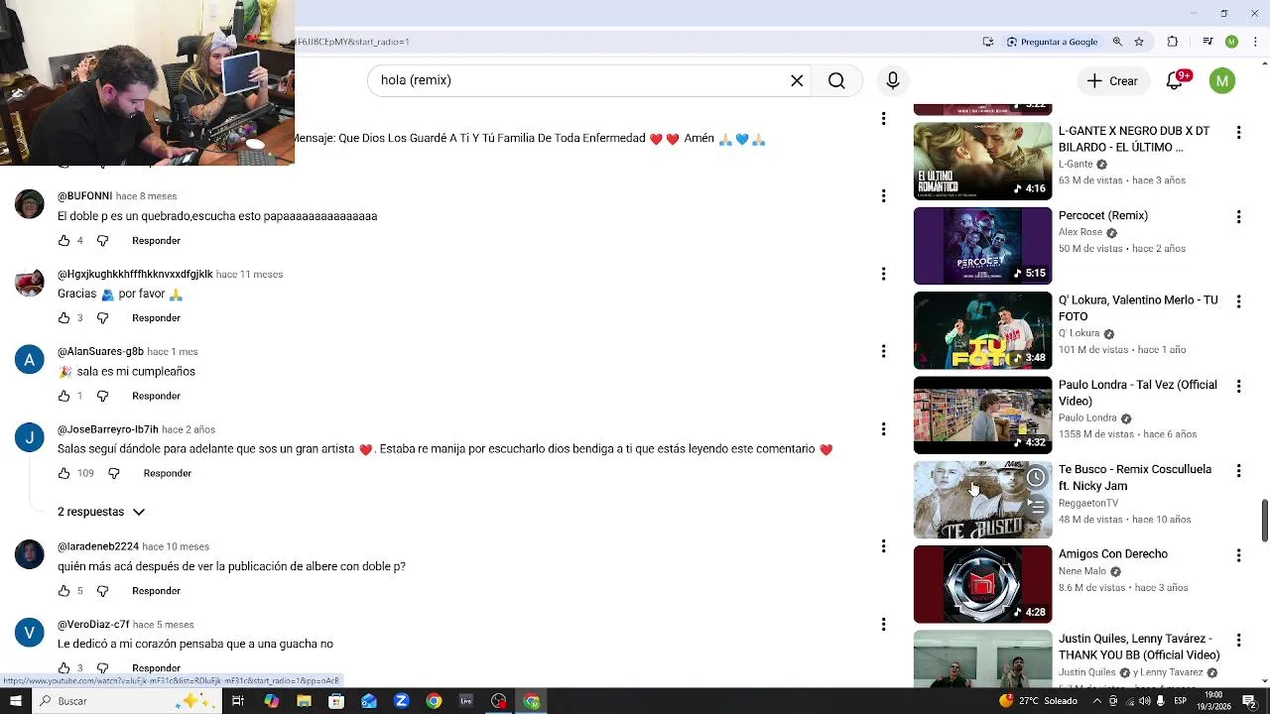The height and width of the screenshot is (714, 1270).
Task: Like the @laradeneb2224 comment
Action: click(63, 591)
